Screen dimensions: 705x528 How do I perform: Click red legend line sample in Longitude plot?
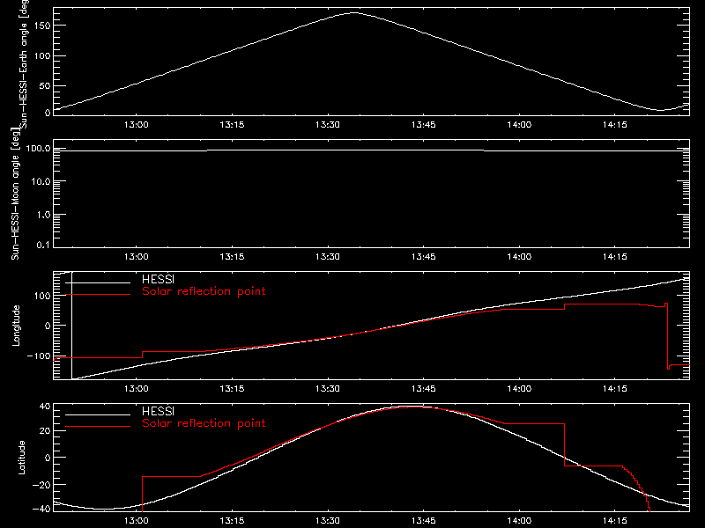click(98, 295)
